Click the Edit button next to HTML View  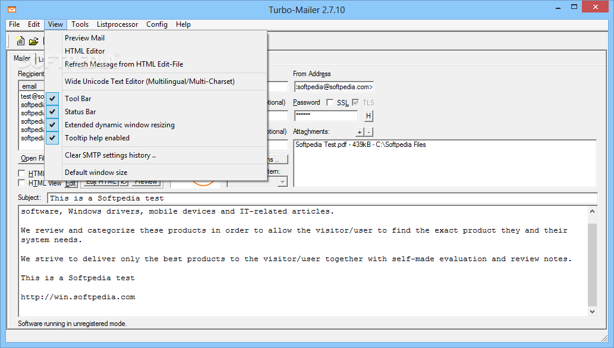(x=71, y=183)
